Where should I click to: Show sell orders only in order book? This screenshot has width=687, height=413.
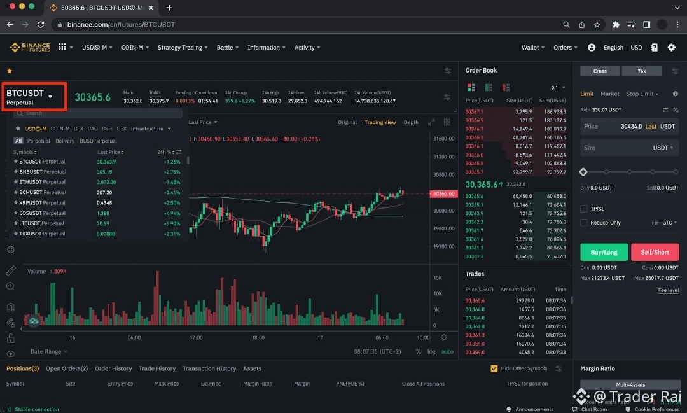click(x=506, y=88)
